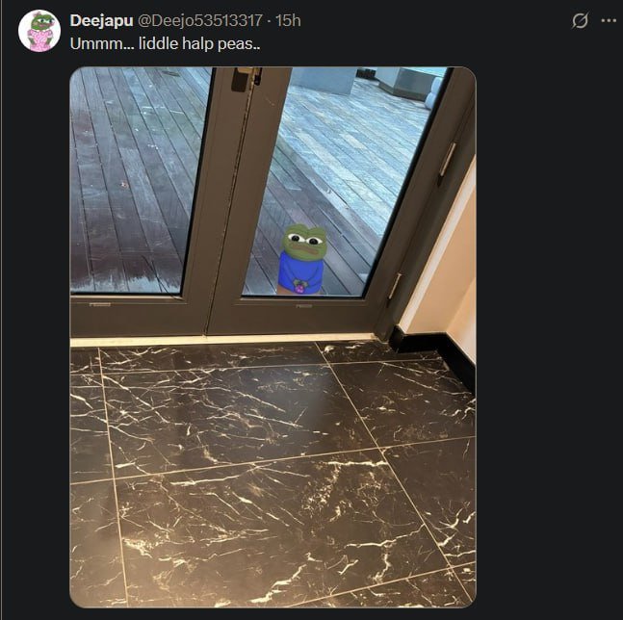This screenshot has height=620, width=623.
Task: Click Deejapu's frog profile avatar
Action: tap(39, 31)
